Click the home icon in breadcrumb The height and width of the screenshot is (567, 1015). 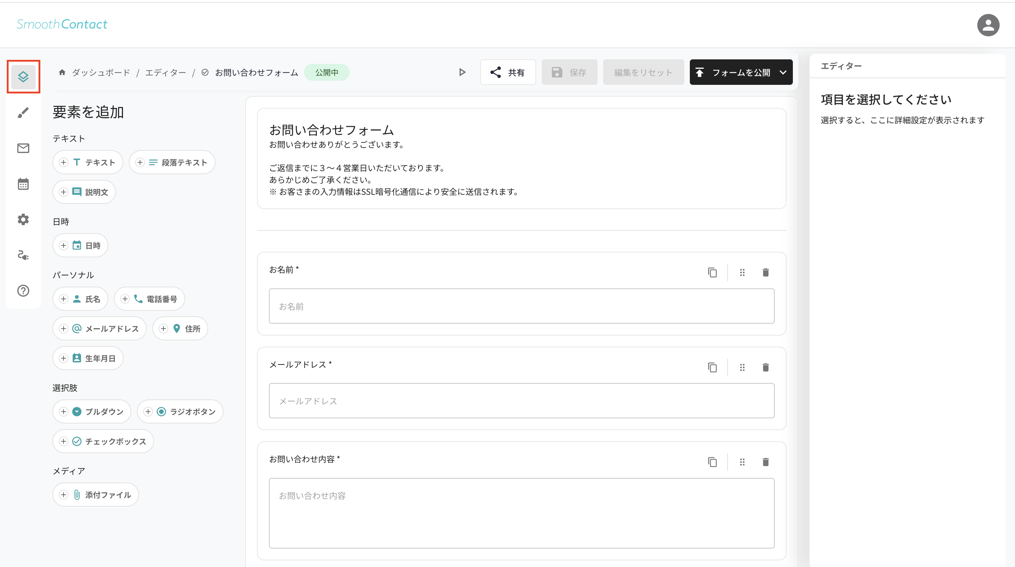pyautogui.click(x=62, y=72)
